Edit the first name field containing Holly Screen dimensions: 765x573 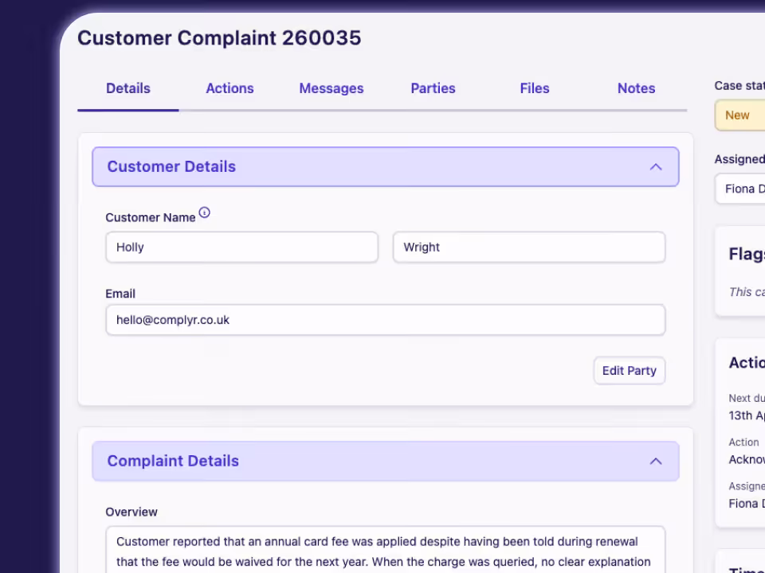click(242, 247)
